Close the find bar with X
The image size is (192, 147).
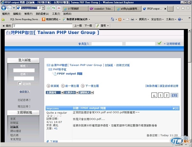[x=4, y=26]
